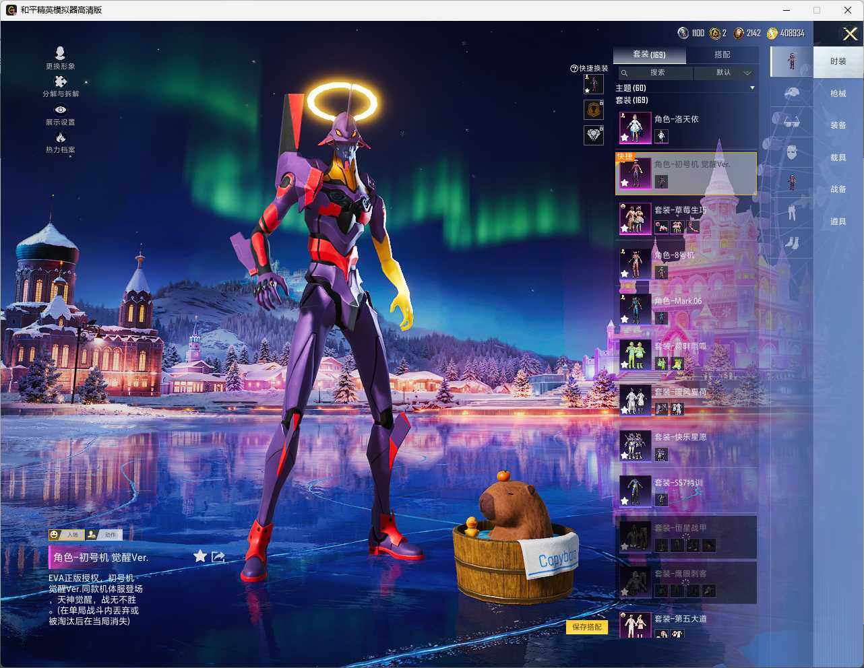Expand the 主题 (60) theme list

coord(752,88)
